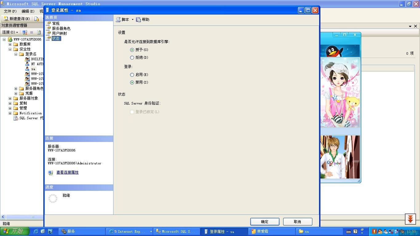Click the 帮助 help button

point(143,19)
